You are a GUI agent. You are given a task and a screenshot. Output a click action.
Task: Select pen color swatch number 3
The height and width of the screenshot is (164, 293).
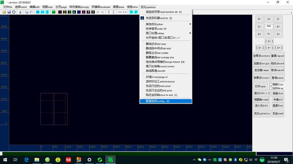pos(69,12)
